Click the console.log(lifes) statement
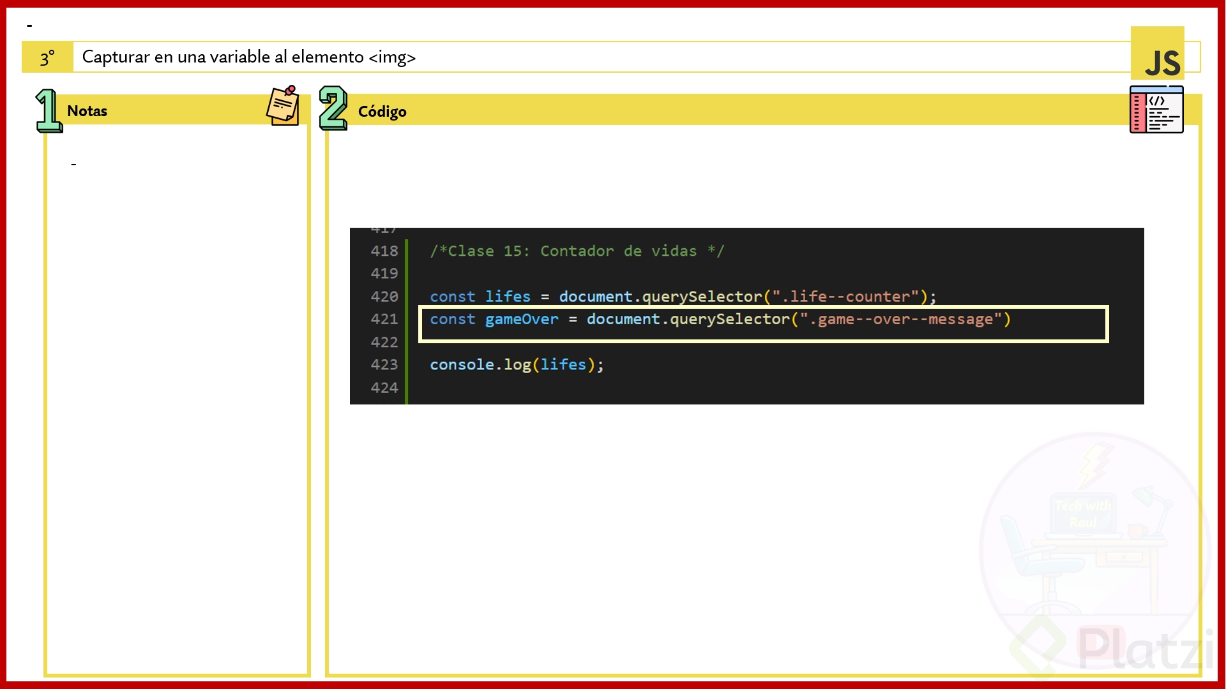Viewport: 1226px width, 689px height. 517,365
